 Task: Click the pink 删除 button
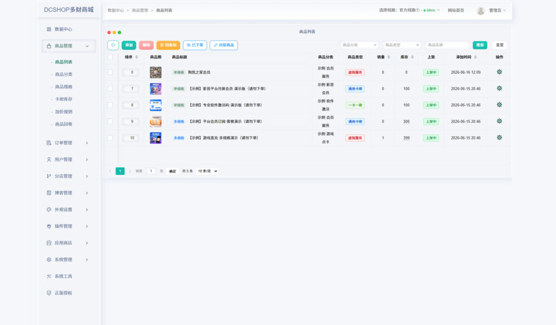click(x=146, y=45)
